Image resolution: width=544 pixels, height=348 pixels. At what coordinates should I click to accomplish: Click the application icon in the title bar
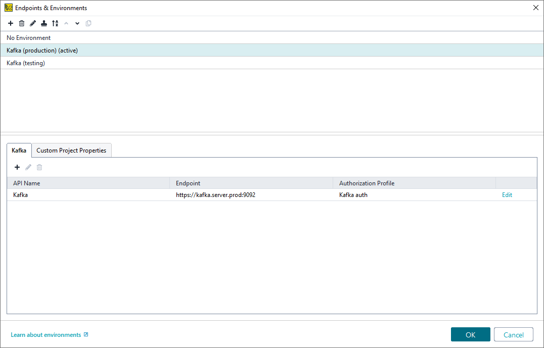point(8,8)
